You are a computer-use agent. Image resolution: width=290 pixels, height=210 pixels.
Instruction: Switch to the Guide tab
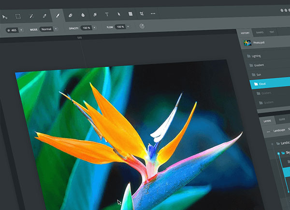(x=282, y=119)
